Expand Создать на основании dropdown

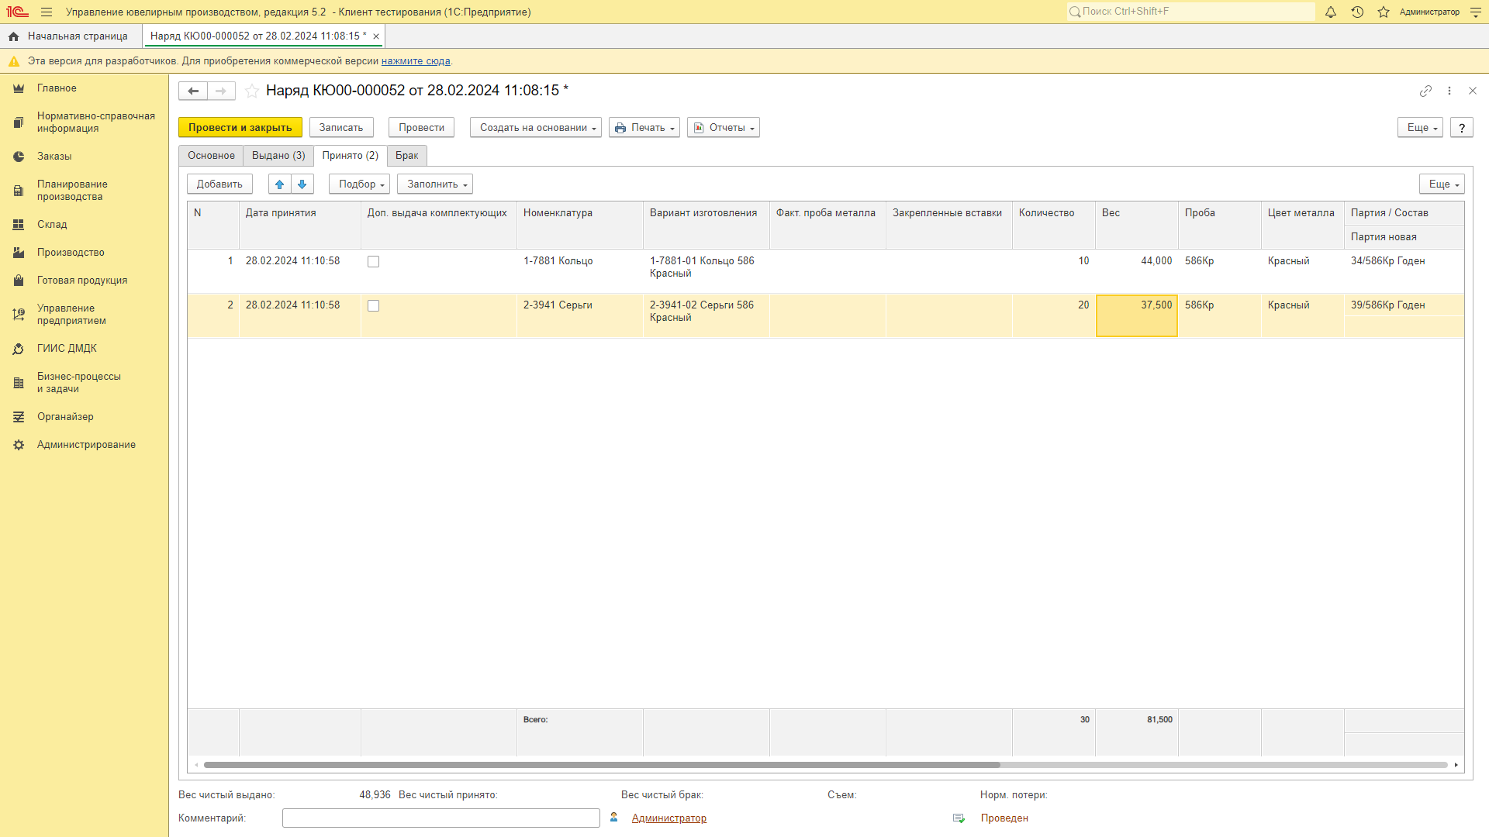click(535, 128)
